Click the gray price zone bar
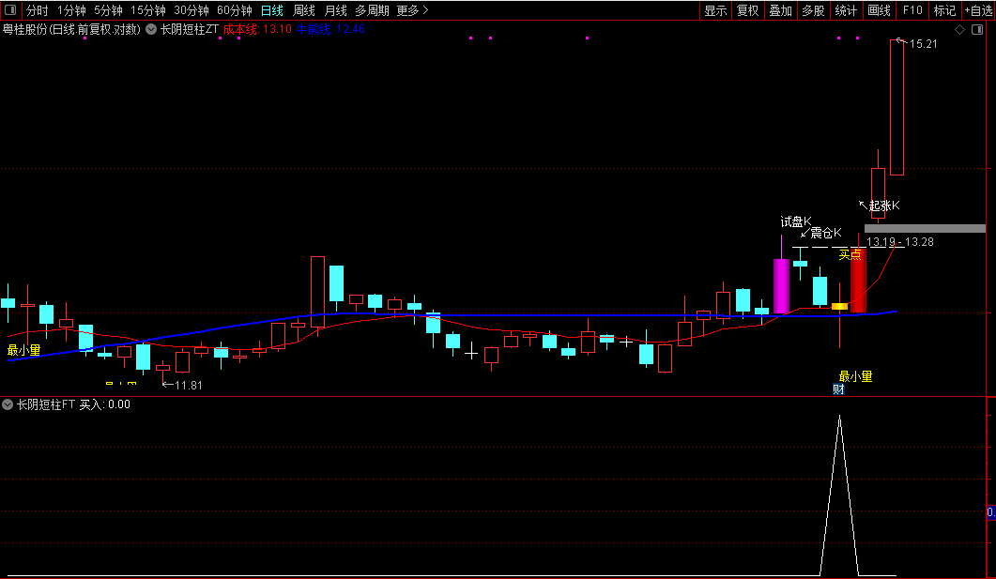 (925, 229)
